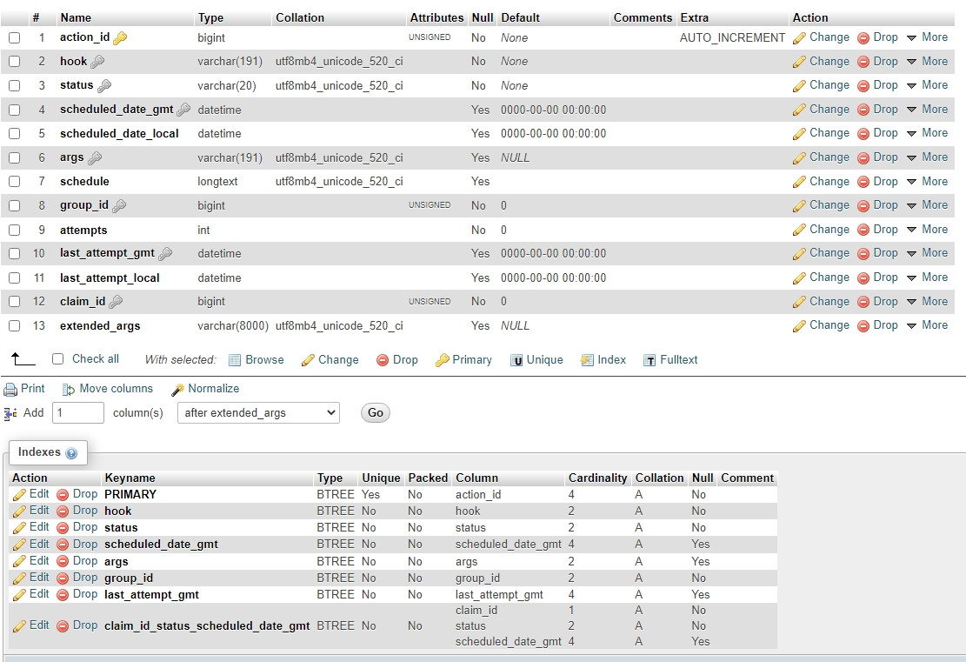Click the Index icon in With selected bar
Screen dimensions: 966x662
tap(587, 361)
